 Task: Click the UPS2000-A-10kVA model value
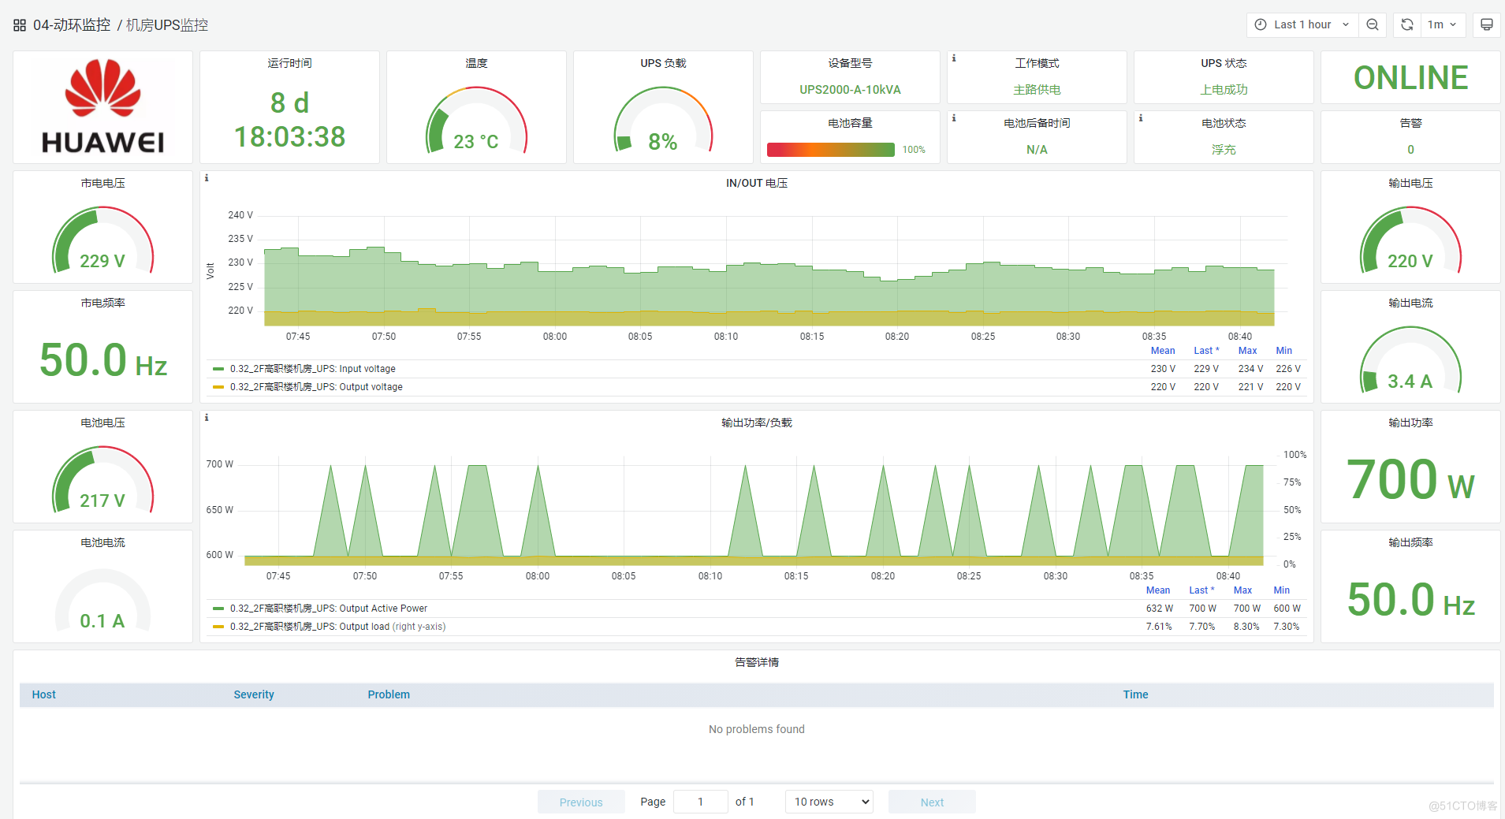click(850, 90)
